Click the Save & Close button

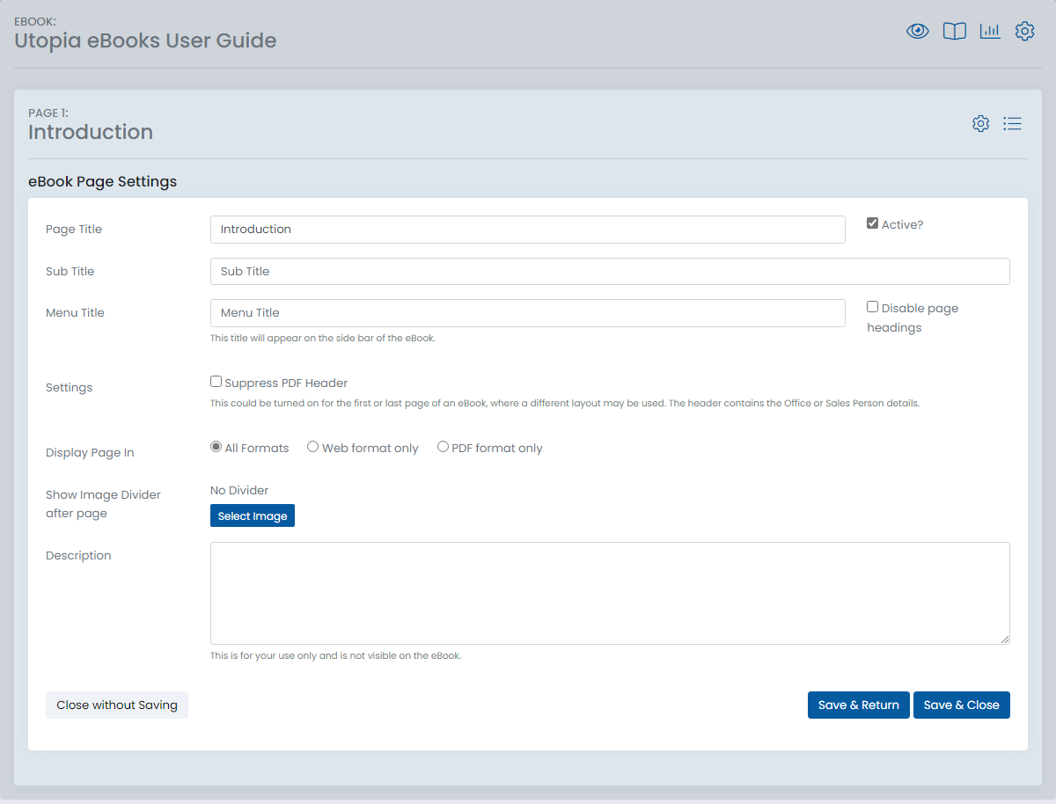(x=961, y=705)
